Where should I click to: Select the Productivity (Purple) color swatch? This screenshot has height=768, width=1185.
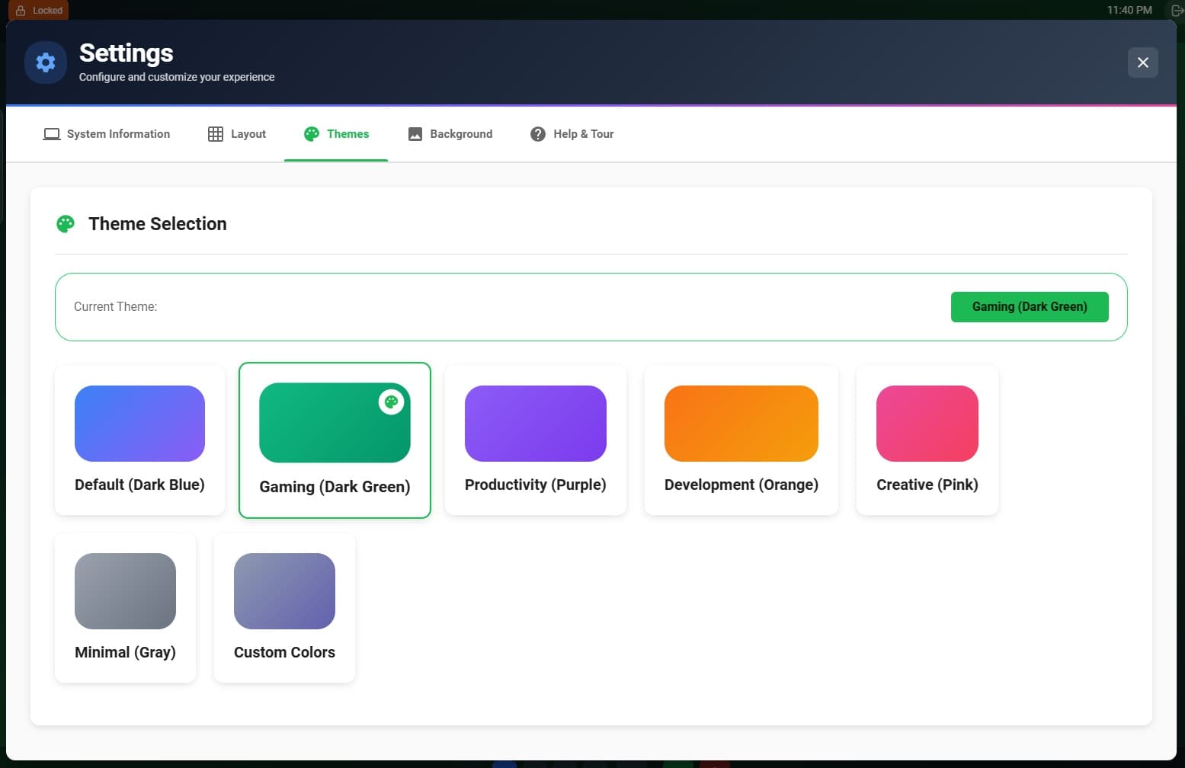pos(535,424)
